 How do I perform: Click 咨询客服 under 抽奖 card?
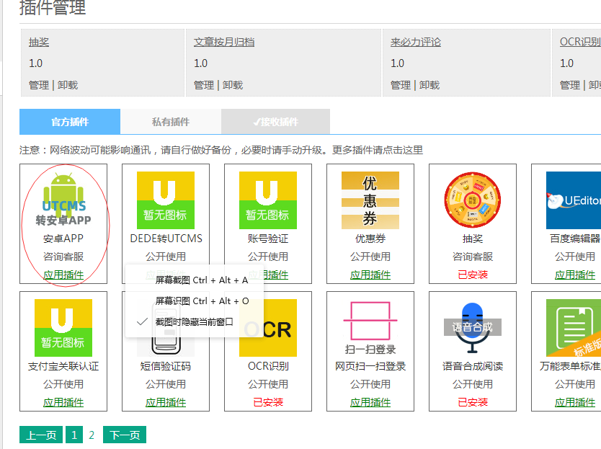[473, 257]
